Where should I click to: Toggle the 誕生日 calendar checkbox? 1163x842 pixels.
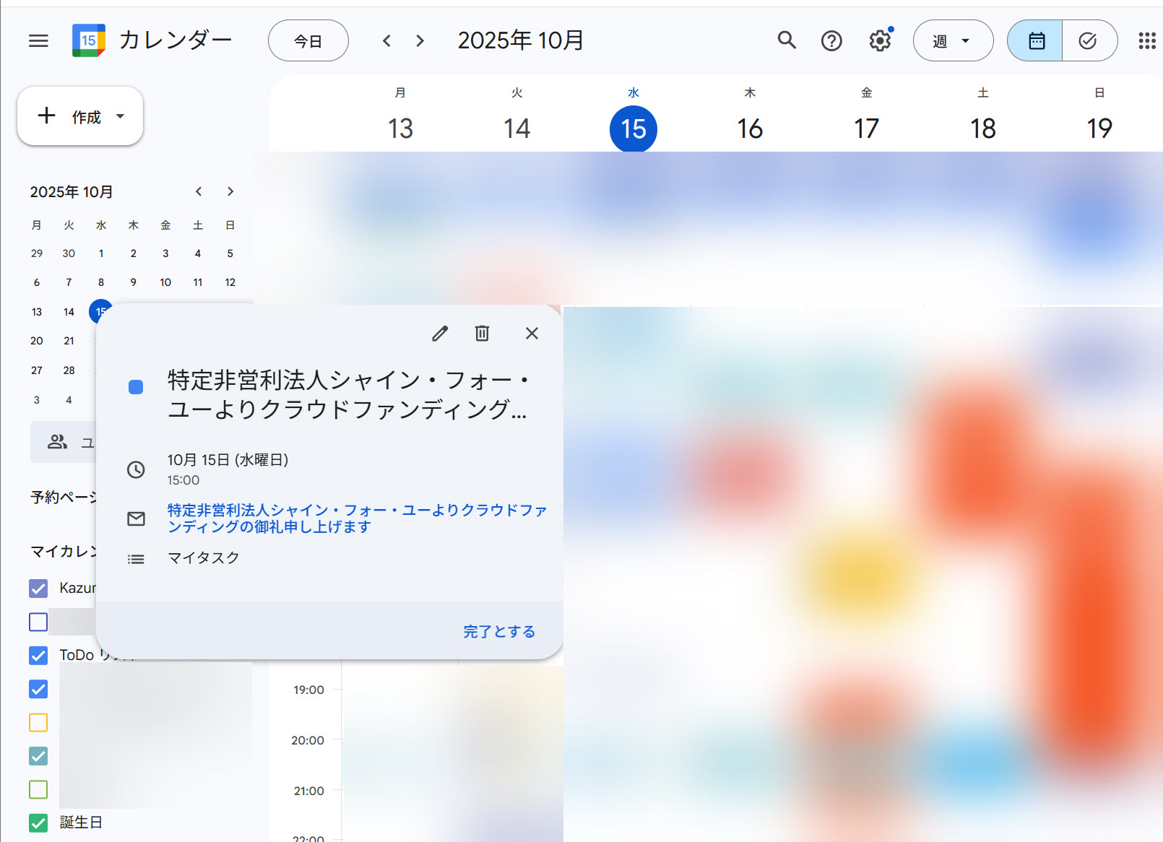[x=38, y=823]
